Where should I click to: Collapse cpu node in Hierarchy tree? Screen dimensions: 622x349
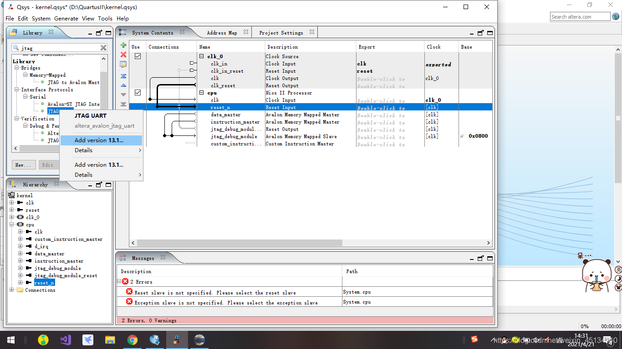tap(12, 224)
